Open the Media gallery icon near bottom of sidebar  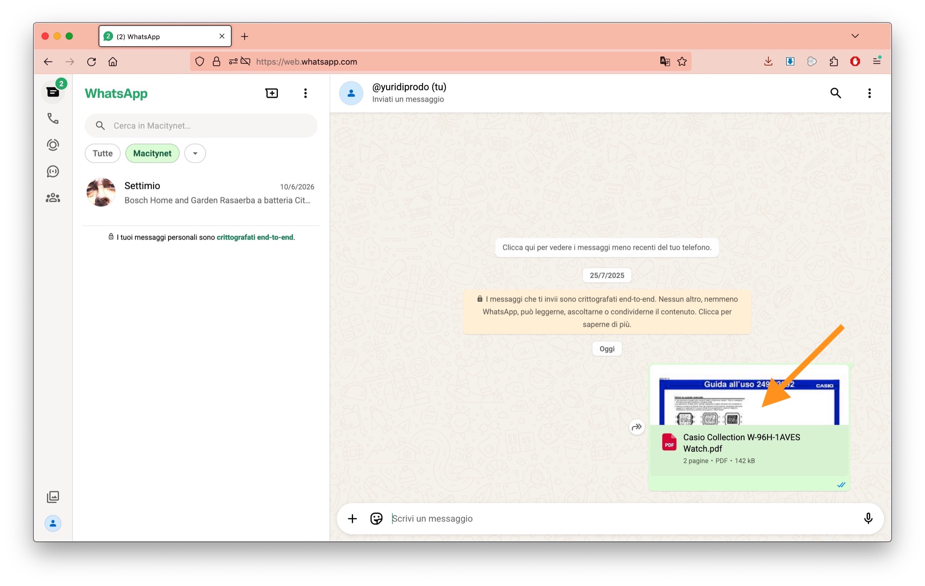pos(53,497)
